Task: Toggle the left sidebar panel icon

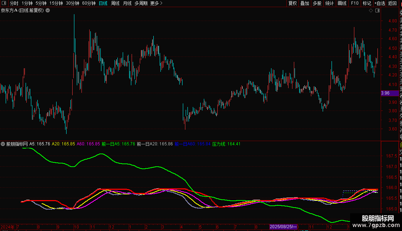Action: click(4, 3)
